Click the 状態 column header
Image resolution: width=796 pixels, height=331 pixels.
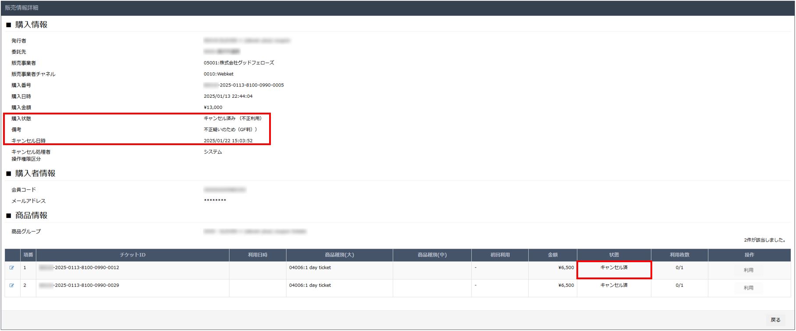click(x=614, y=255)
